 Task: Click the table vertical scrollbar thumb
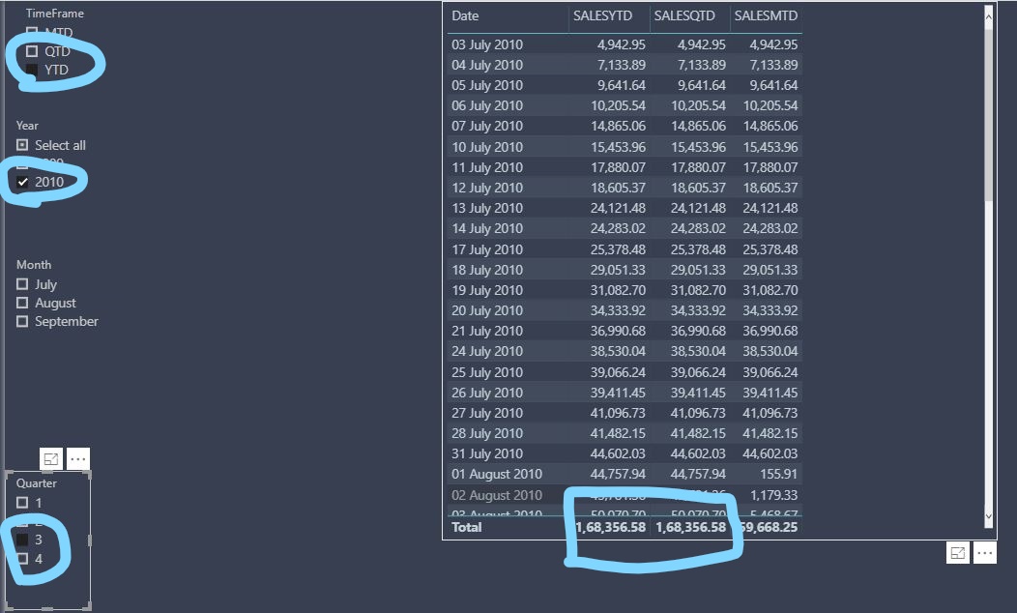point(988,113)
